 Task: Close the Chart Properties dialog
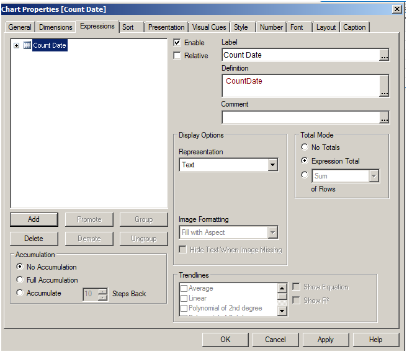397,9
